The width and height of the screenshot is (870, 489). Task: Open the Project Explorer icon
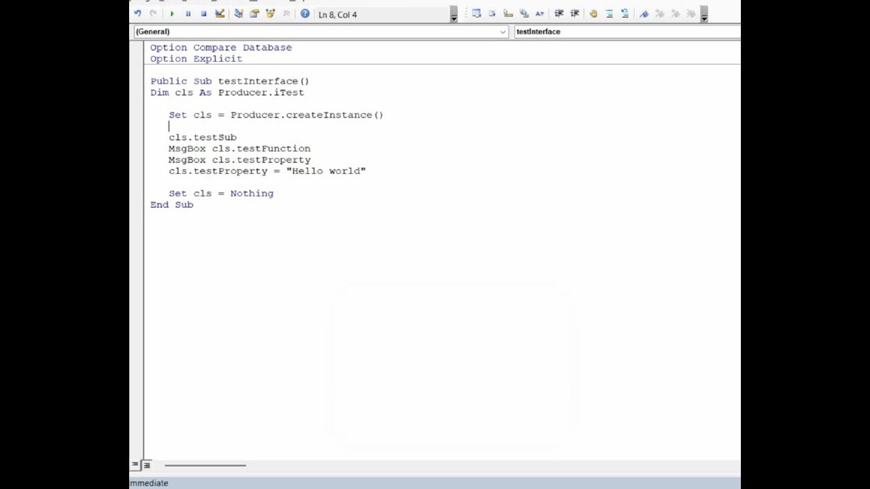pos(239,14)
